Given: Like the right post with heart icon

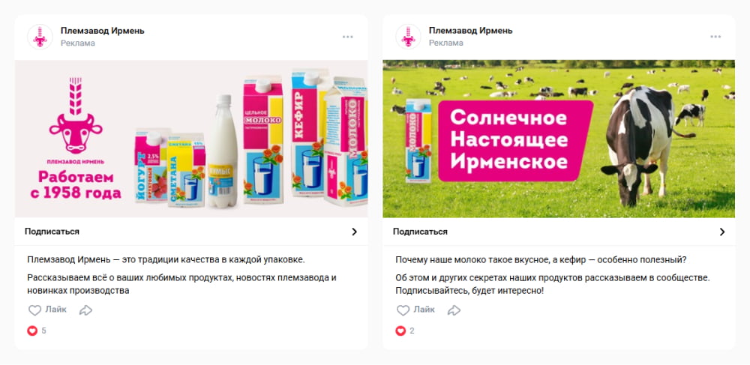Looking at the screenshot, I should [x=403, y=310].
